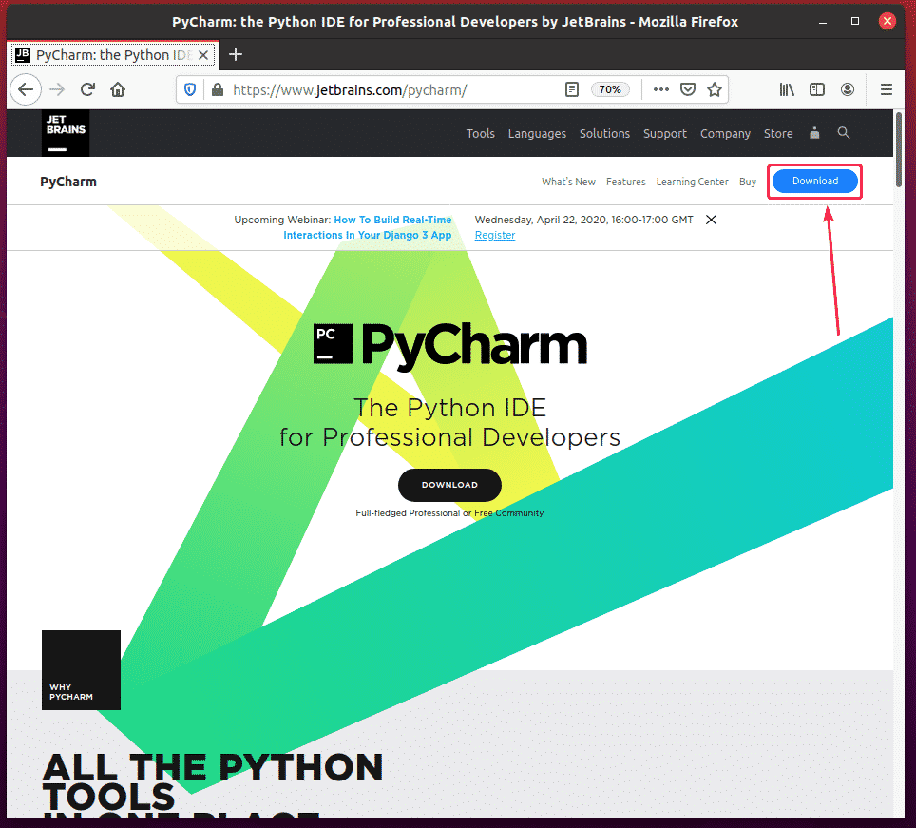Image resolution: width=916 pixels, height=828 pixels.
Task: Open the Solutions menu
Action: (x=604, y=133)
